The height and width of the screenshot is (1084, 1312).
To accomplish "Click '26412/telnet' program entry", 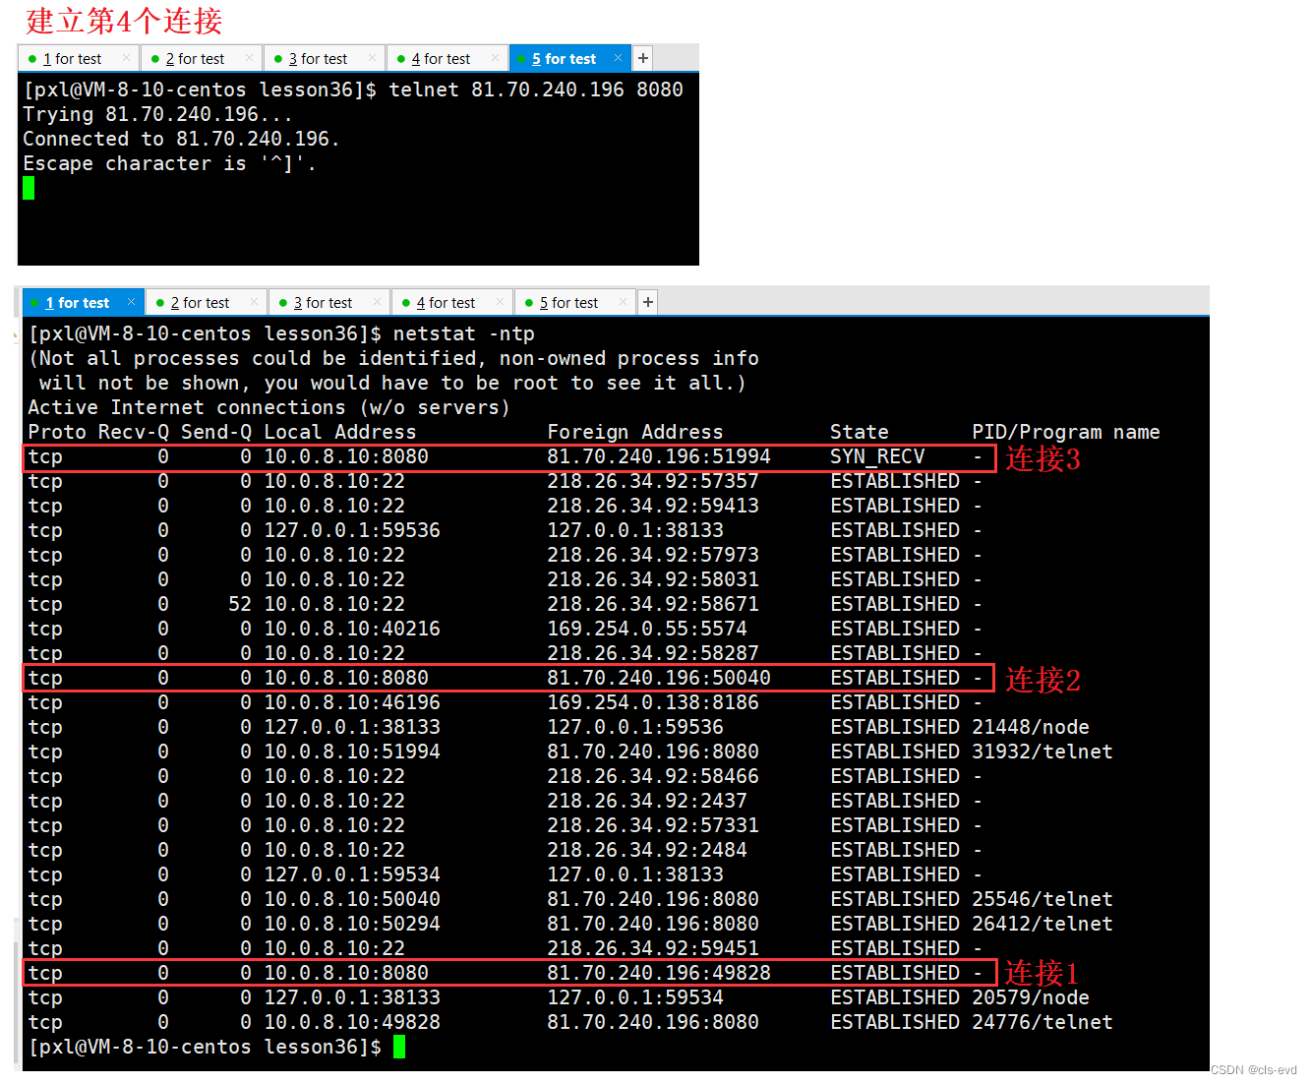I will coord(1043,924).
